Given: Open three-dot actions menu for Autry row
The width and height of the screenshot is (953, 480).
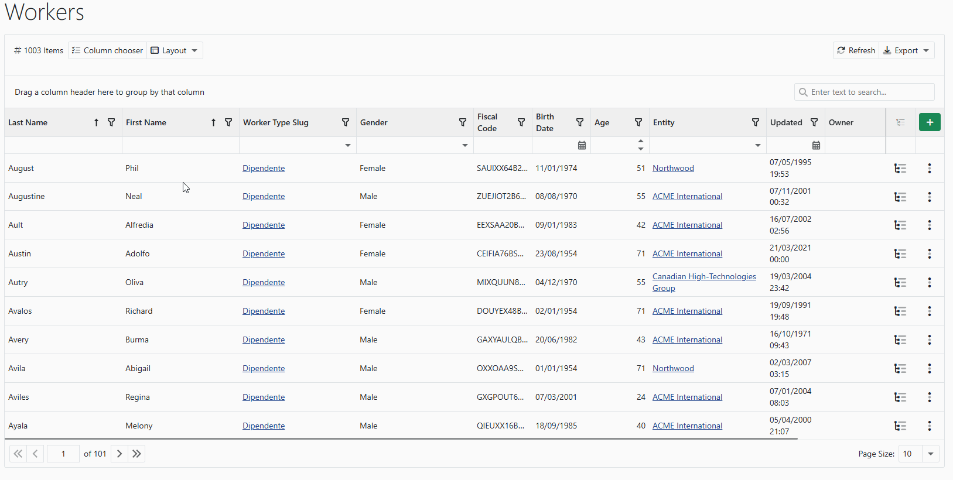Looking at the screenshot, I should 929,283.
